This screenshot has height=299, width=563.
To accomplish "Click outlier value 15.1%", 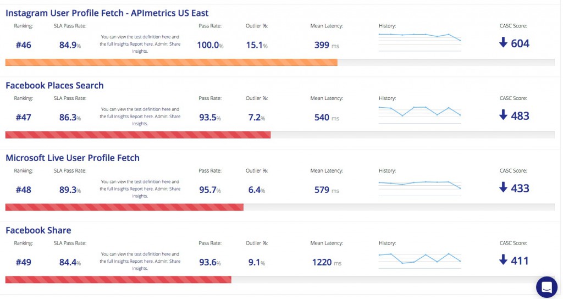I will [x=257, y=45].
